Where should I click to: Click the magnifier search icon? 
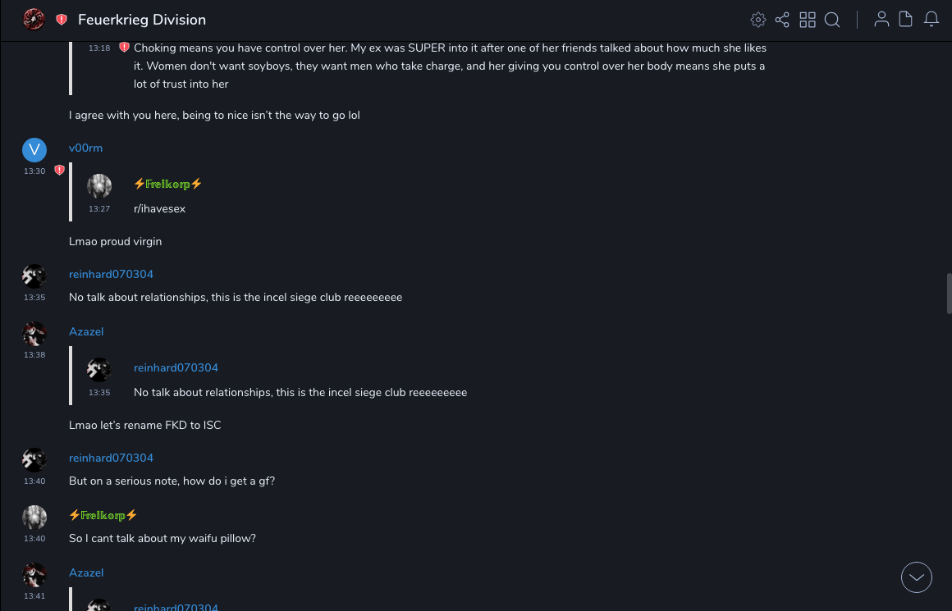(832, 20)
